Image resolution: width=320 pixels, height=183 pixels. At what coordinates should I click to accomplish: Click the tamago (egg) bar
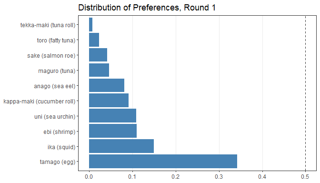coord(163,162)
